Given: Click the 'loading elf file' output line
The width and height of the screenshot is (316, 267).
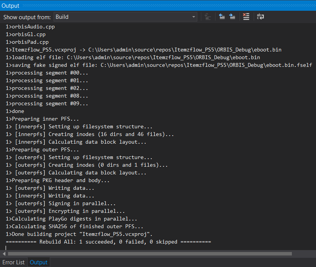Looking at the screenshot, I should 133,57.
